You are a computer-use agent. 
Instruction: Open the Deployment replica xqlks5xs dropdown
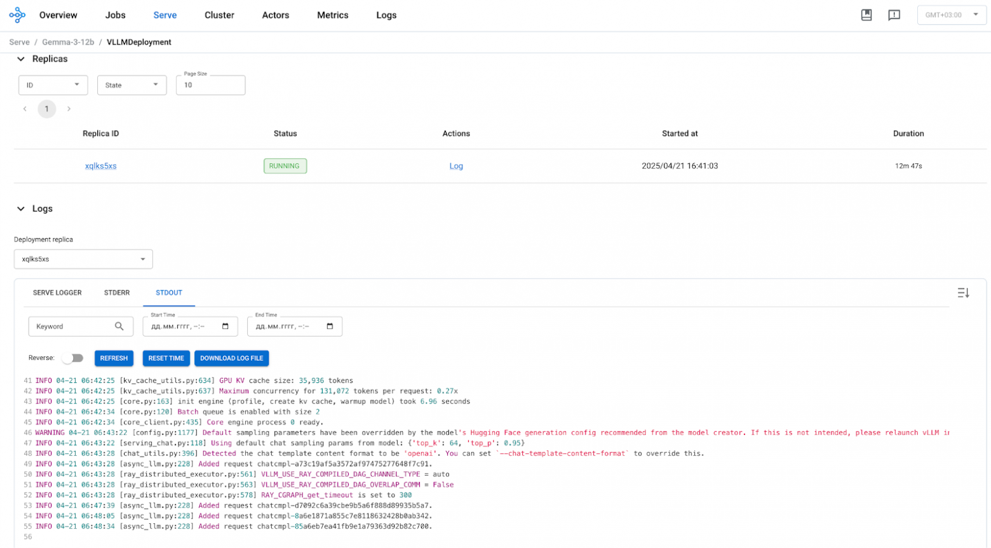click(x=83, y=259)
